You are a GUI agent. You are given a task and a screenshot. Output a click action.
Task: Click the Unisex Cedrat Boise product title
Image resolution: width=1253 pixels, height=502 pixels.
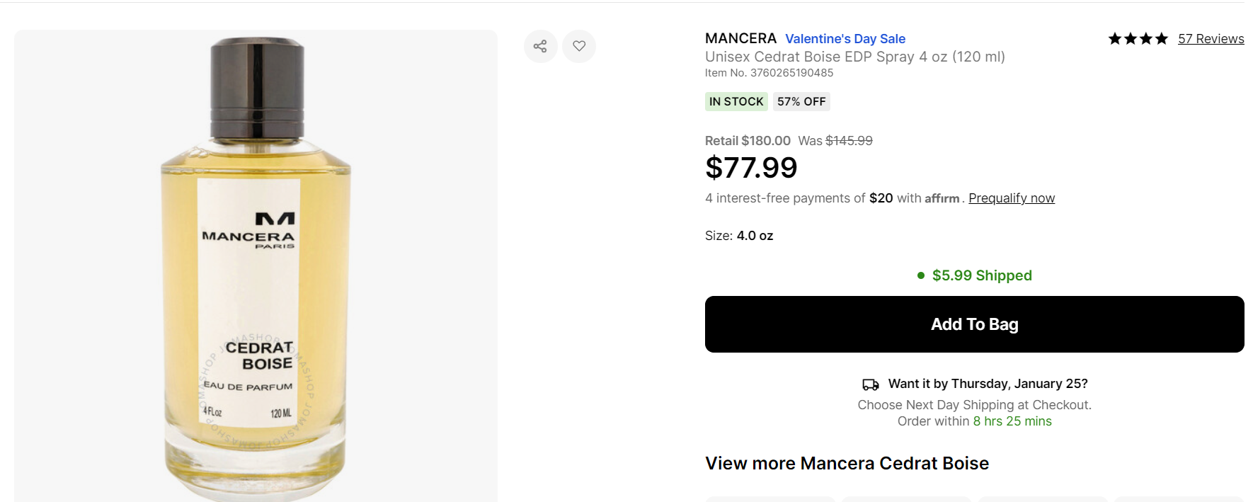pyautogui.click(x=854, y=57)
